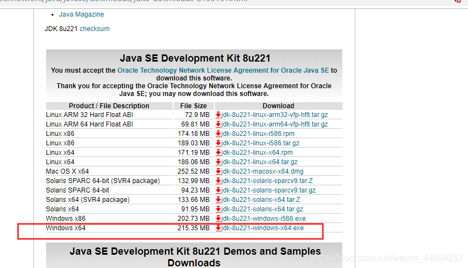The width and height of the screenshot is (468, 268).
Task: Click the 'Product / File Description' column header
Action: (109, 106)
